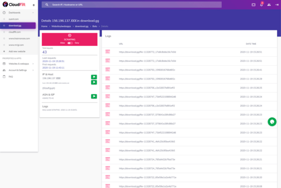Click the Home breadcrumb link
Image resolution: width=281 pixels, height=188 pixels.
click(x=44, y=27)
